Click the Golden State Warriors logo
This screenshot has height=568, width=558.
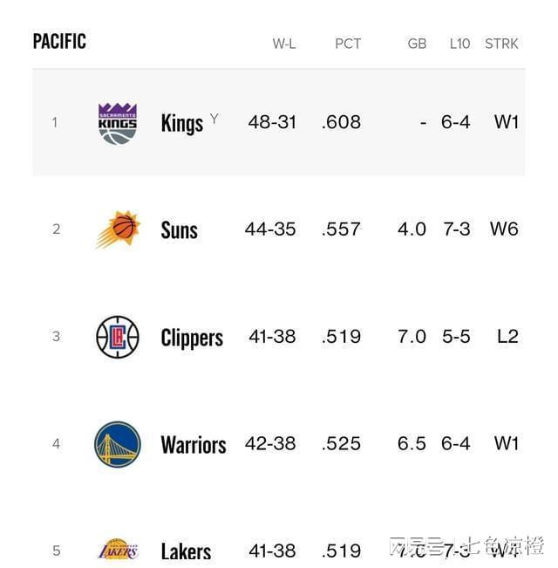pos(118,444)
